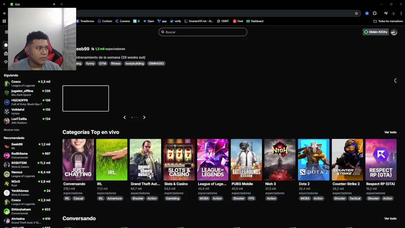Open the Cuevana bookmark
The width and height of the screenshot is (405, 228).
pos(122,21)
